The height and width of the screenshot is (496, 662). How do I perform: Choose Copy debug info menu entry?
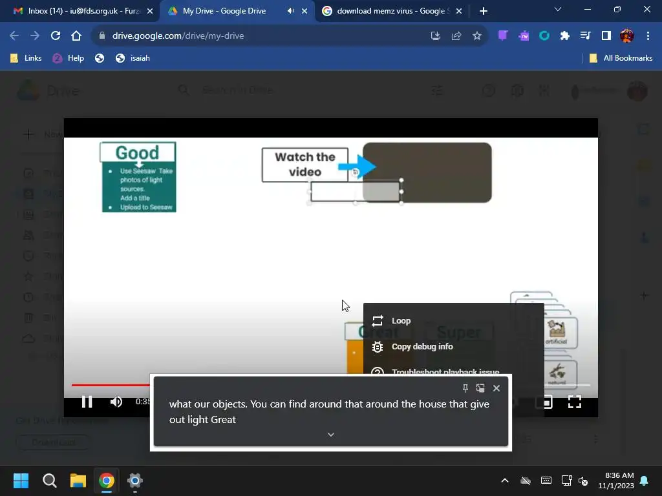pos(453,347)
